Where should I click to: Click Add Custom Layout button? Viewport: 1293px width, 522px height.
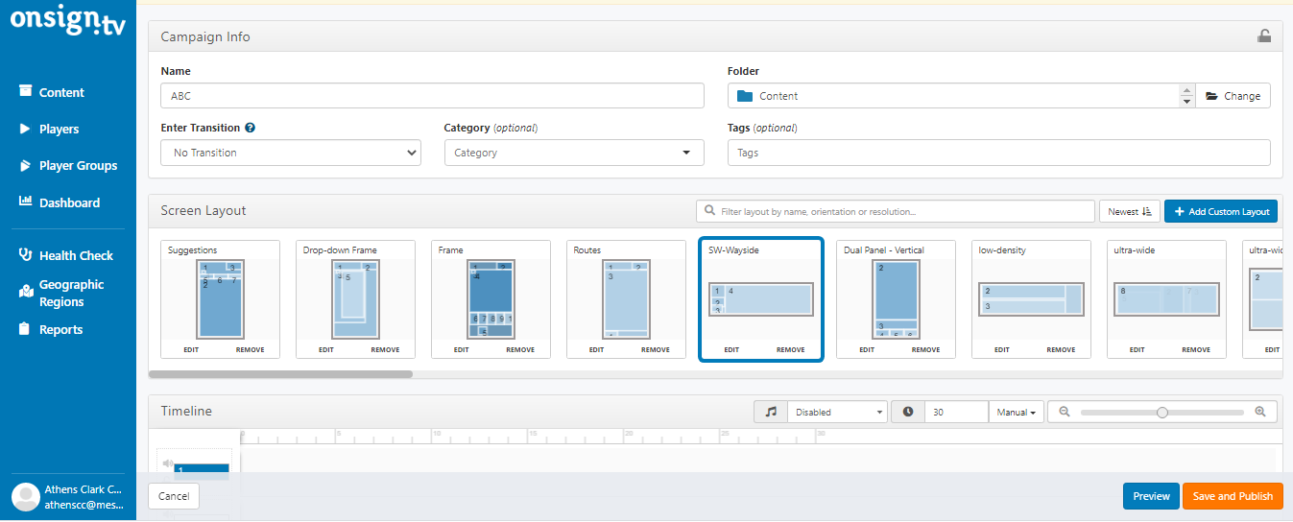[1221, 211]
